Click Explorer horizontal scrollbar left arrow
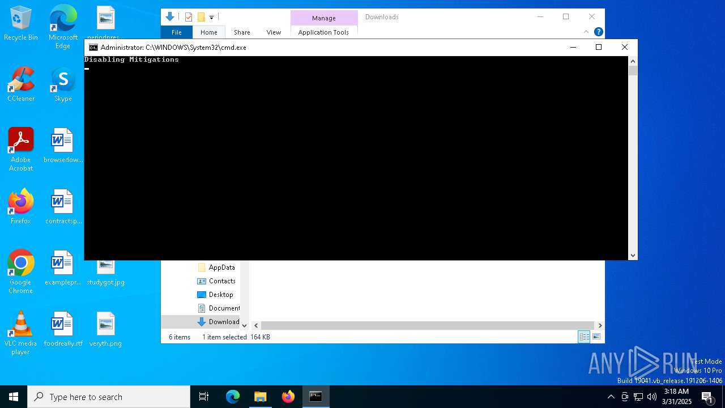Viewport: 725px width, 408px height. (256, 325)
